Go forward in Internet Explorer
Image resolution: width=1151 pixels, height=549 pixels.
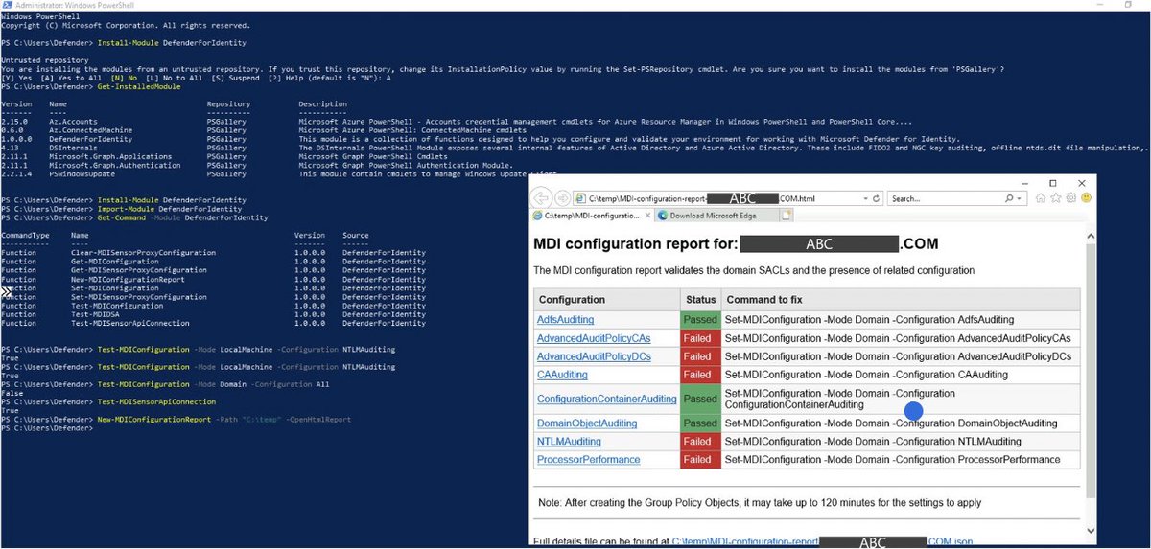point(561,199)
